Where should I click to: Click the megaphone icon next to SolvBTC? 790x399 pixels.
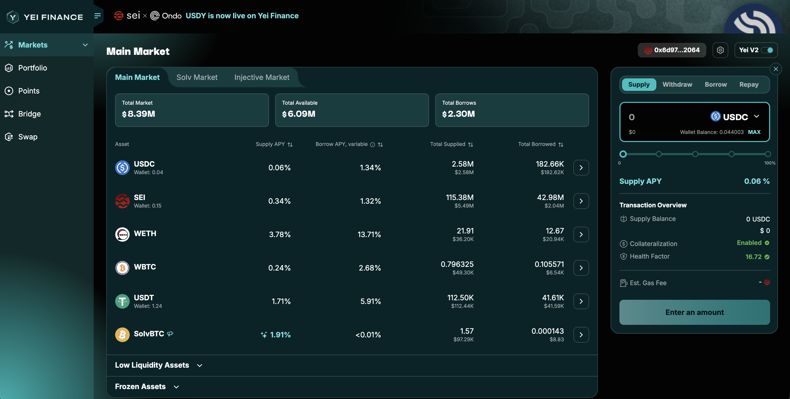(170, 334)
